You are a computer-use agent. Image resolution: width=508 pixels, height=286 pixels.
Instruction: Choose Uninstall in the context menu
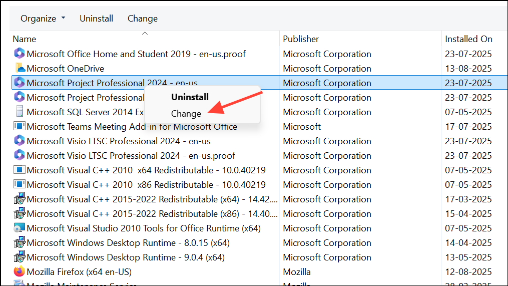[x=190, y=97]
